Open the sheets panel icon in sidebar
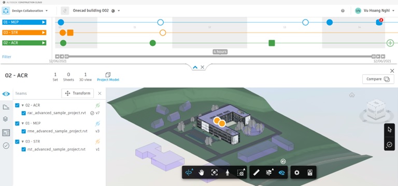Screen dimensions: 398x186 click(x=6, y=133)
